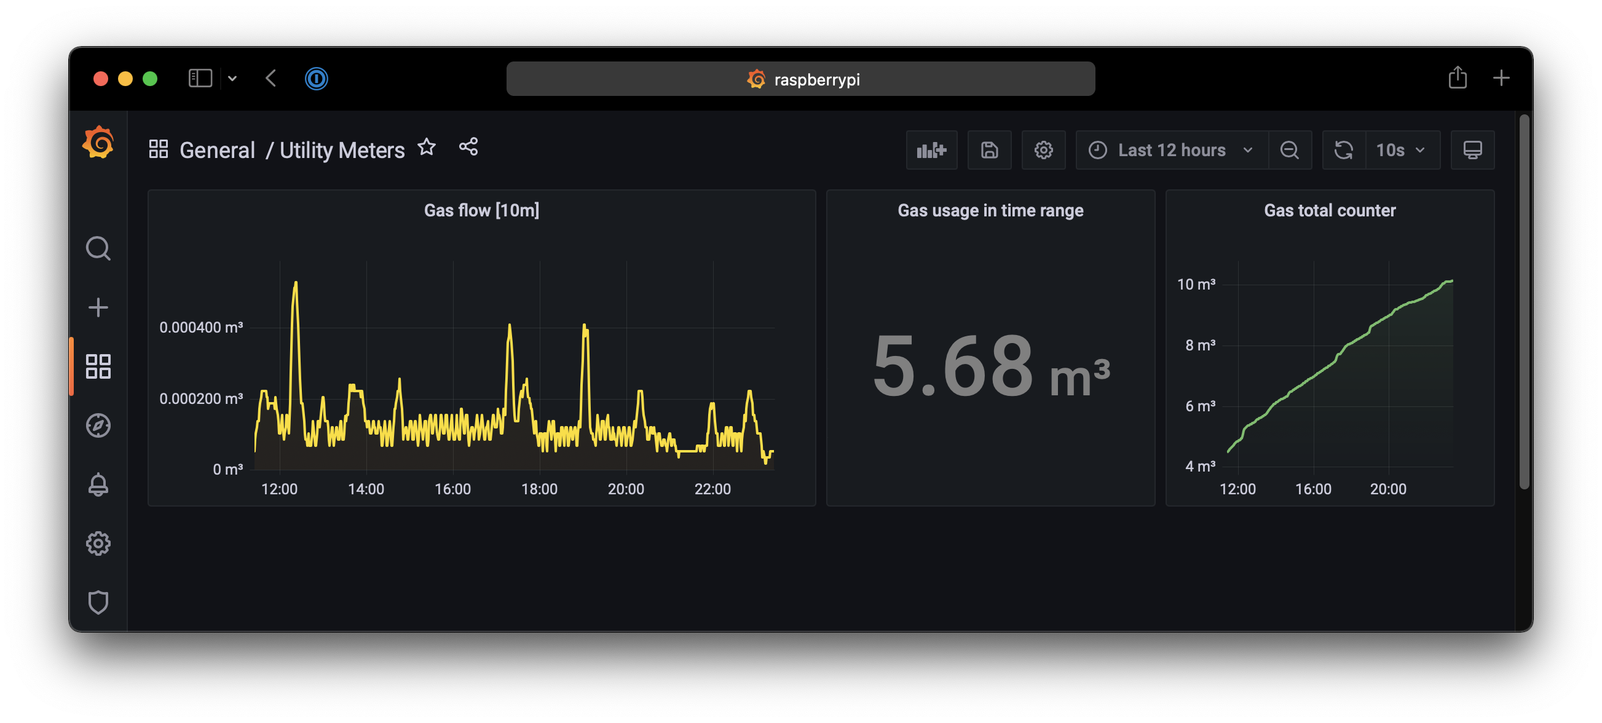Image resolution: width=1602 pixels, height=723 pixels.
Task: Open the Dashboards menu item in sidebar
Action: (98, 366)
